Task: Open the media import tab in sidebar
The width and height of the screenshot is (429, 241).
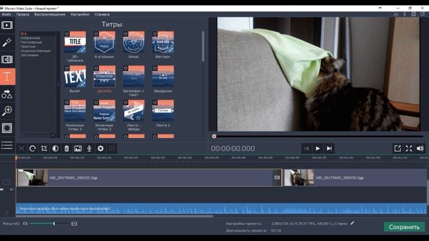Action: point(7,25)
